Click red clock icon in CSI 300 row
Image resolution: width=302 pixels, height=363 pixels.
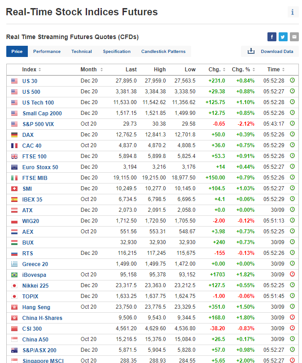click(292, 328)
